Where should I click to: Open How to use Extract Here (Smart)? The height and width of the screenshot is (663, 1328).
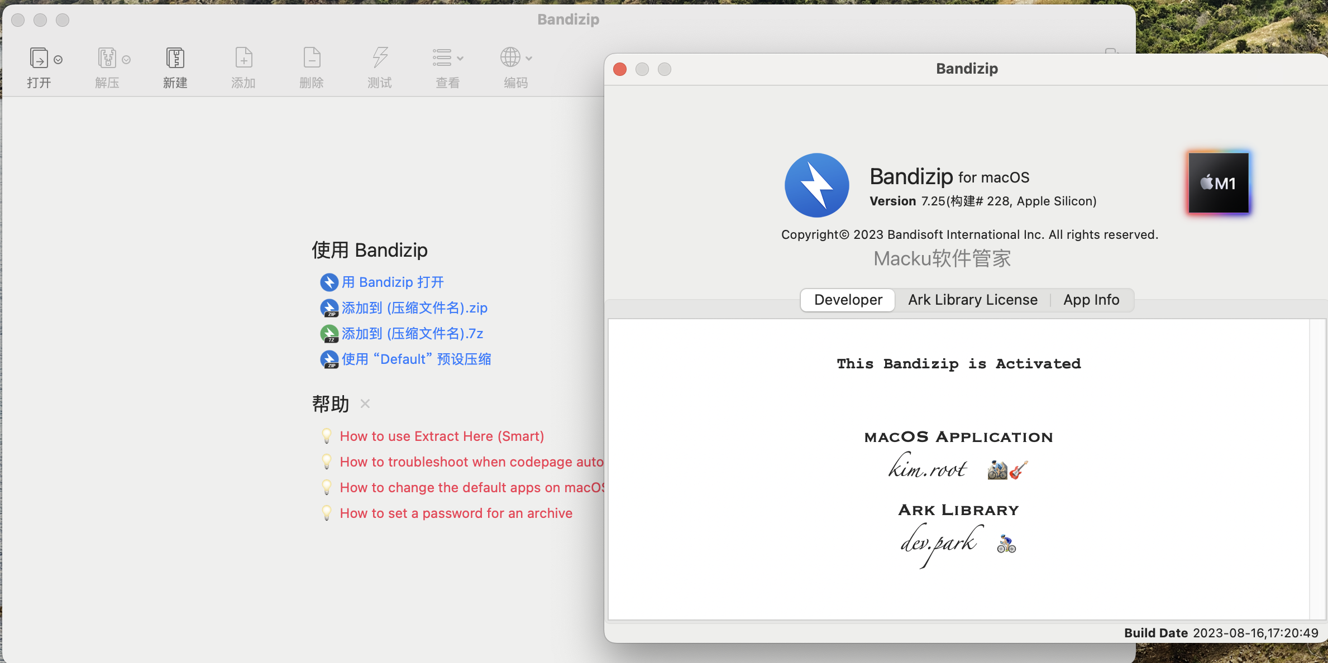point(442,436)
